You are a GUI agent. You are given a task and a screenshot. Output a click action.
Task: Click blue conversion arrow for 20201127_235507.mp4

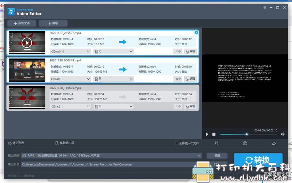pos(123,42)
